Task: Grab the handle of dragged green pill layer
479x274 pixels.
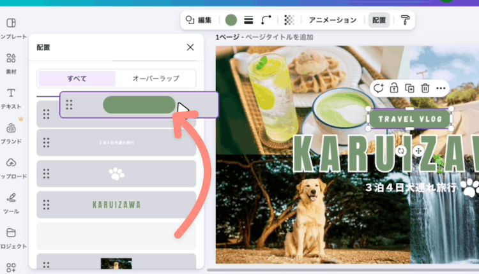Action: point(70,105)
